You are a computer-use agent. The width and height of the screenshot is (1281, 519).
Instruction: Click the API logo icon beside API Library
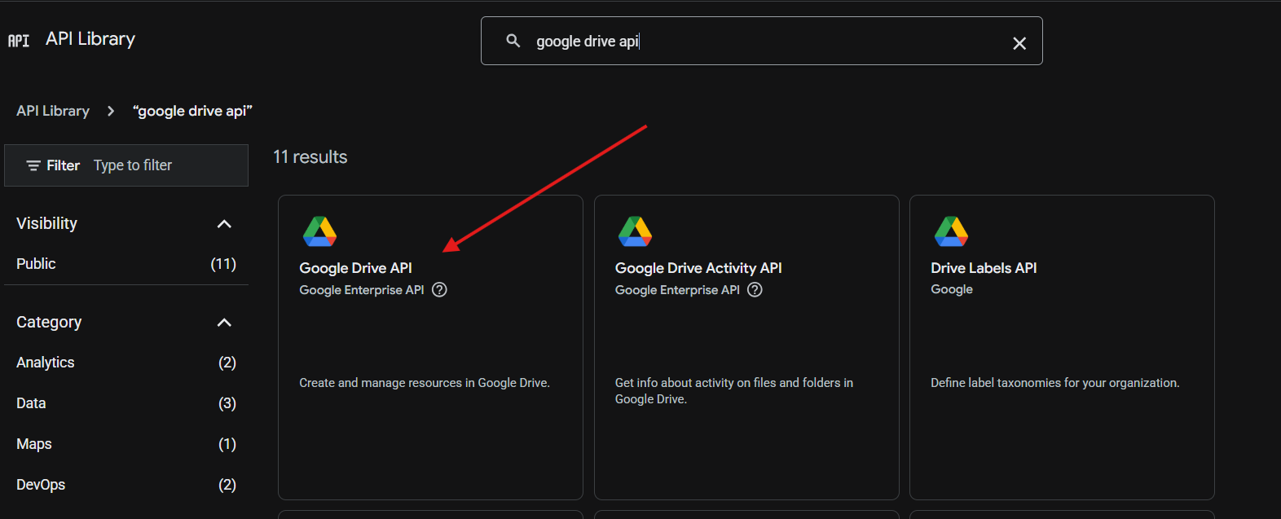pos(19,40)
